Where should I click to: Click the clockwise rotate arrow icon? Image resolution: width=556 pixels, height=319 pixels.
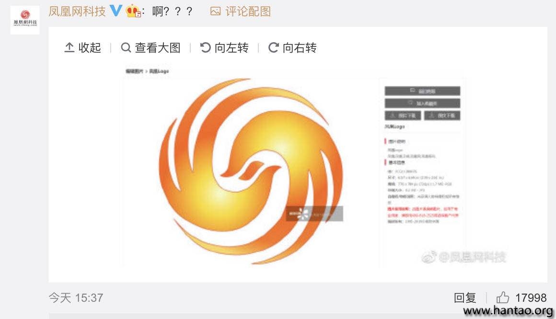pyautogui.click(x=273, y=47)
